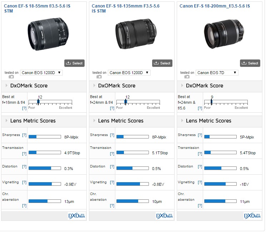Open Sharpness help [?] for 18-55mm lens
The height and width of the screenshot is (233, 266).
[x=24, y=135]
